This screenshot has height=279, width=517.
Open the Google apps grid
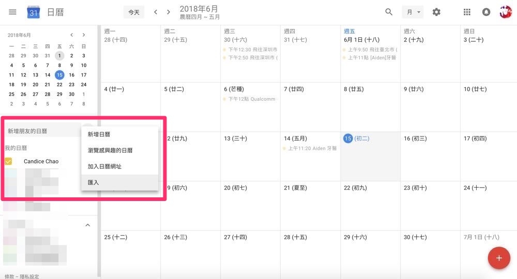pos(467,12)
